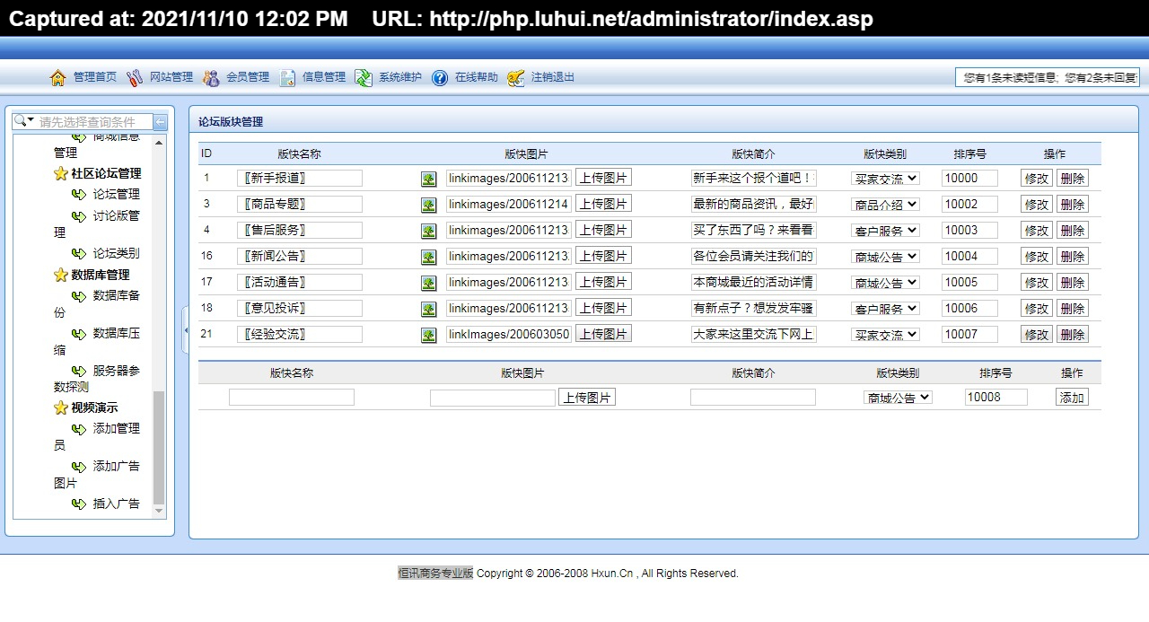
Task: Click 修改 button for row ID 1
Action: click(x=1037, y=179)
